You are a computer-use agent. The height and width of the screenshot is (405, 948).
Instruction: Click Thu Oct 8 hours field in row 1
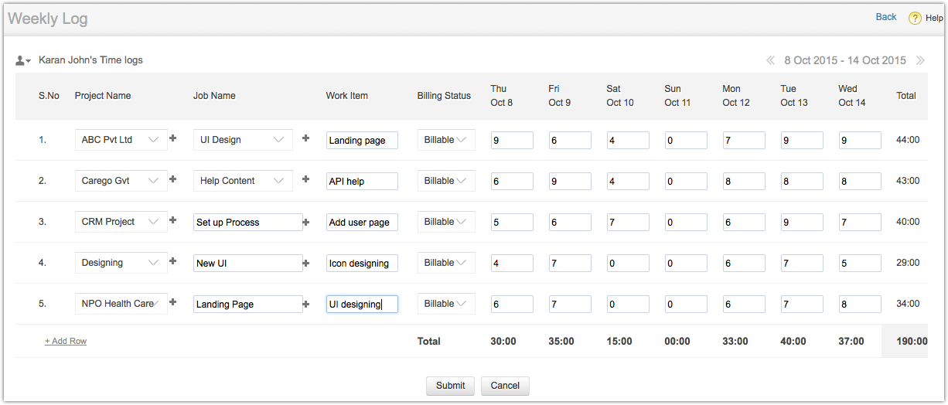(x=512, y=140)
